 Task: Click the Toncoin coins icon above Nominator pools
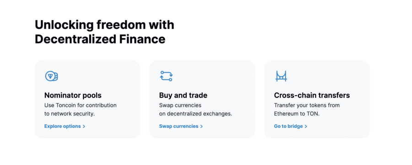(x=51, y=76)
